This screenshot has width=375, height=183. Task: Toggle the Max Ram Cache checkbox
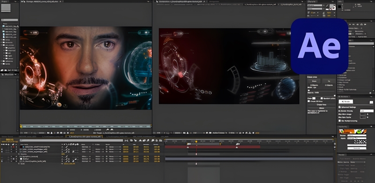pyautogui.click(x=367, y=117)
